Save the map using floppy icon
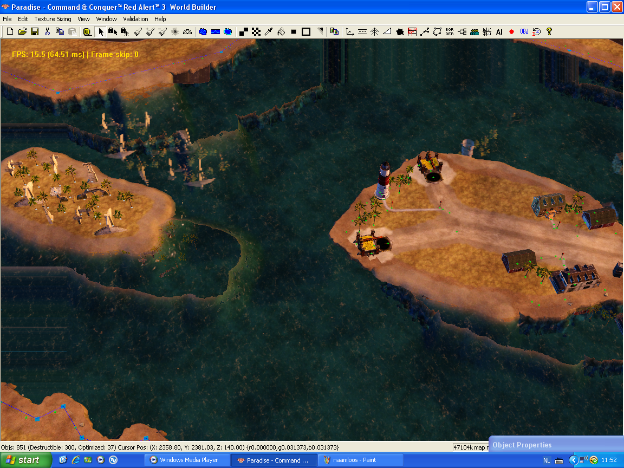Viewport: 624px width, 468px height. tap(35, 31)
